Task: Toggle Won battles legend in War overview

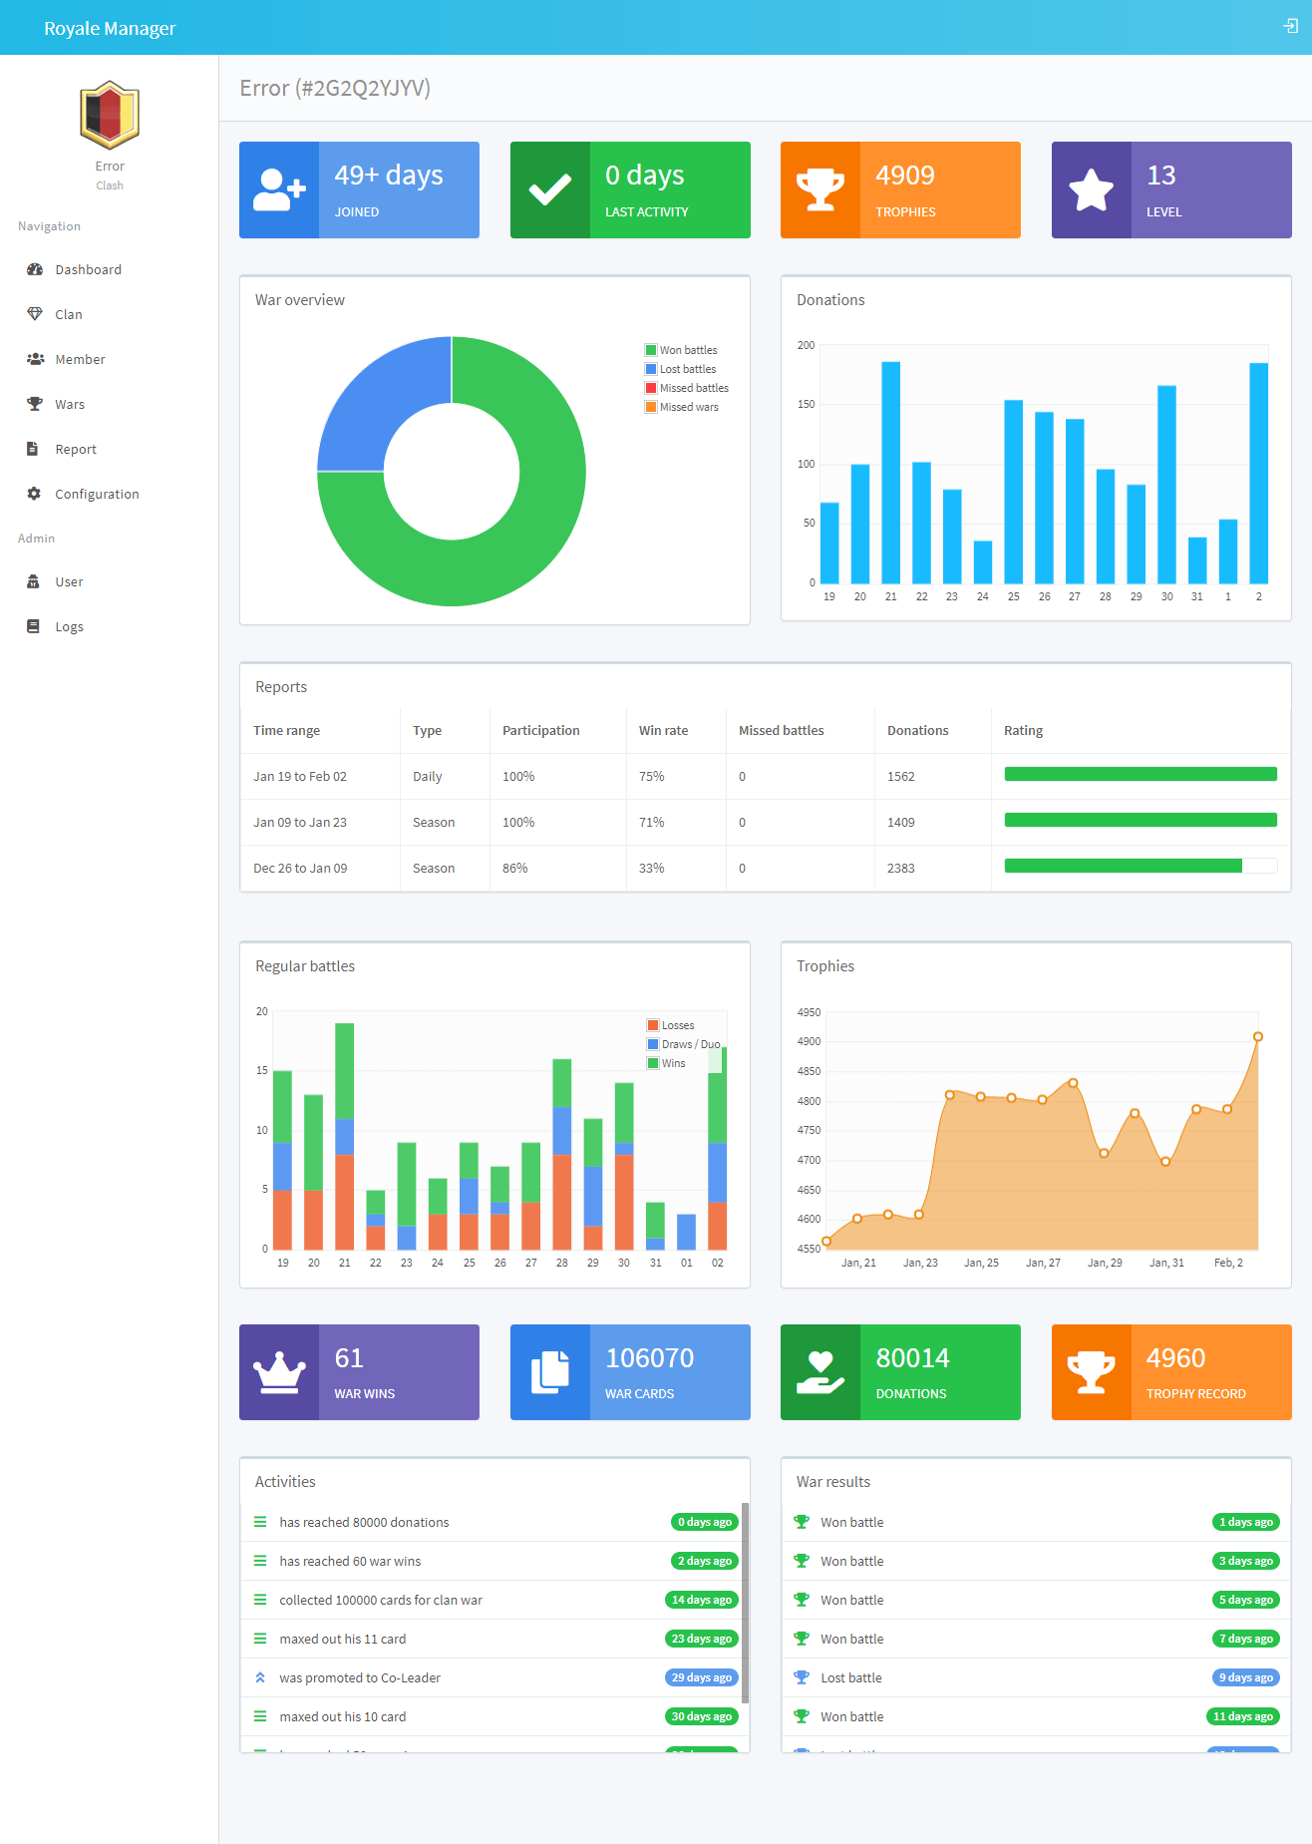Action: coord(687,350)
